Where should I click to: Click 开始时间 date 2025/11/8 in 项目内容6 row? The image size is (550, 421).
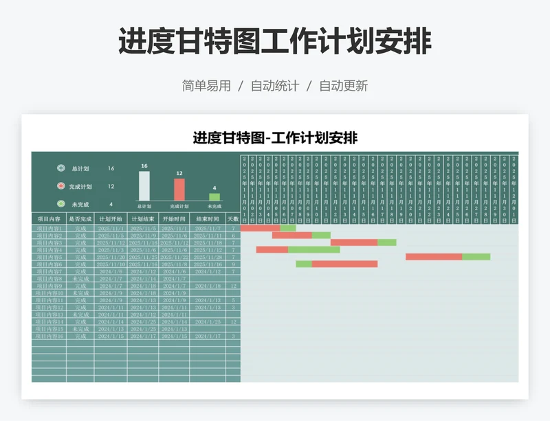pos(174,264)
